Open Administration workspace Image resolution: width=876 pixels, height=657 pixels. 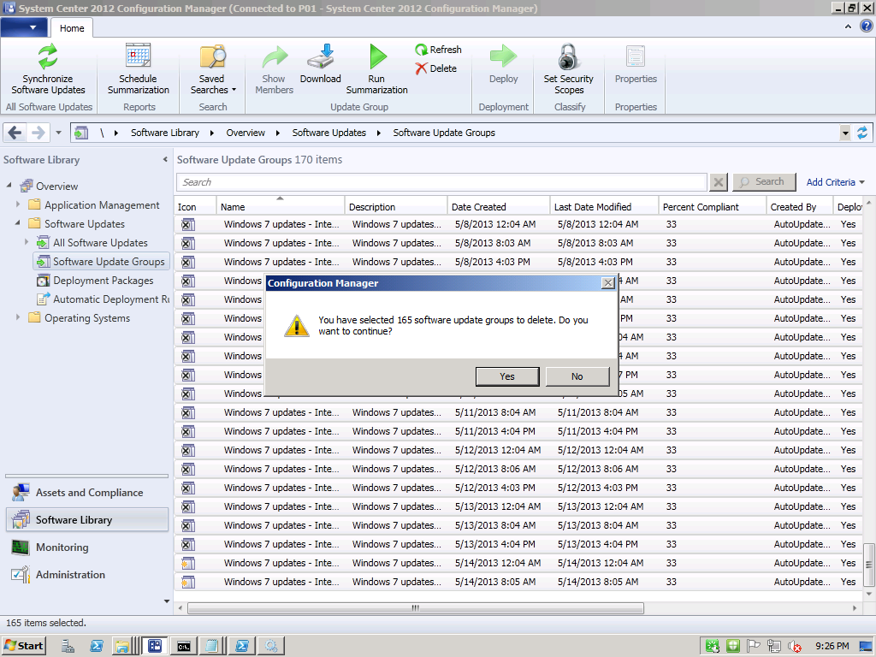coord(86,575)
